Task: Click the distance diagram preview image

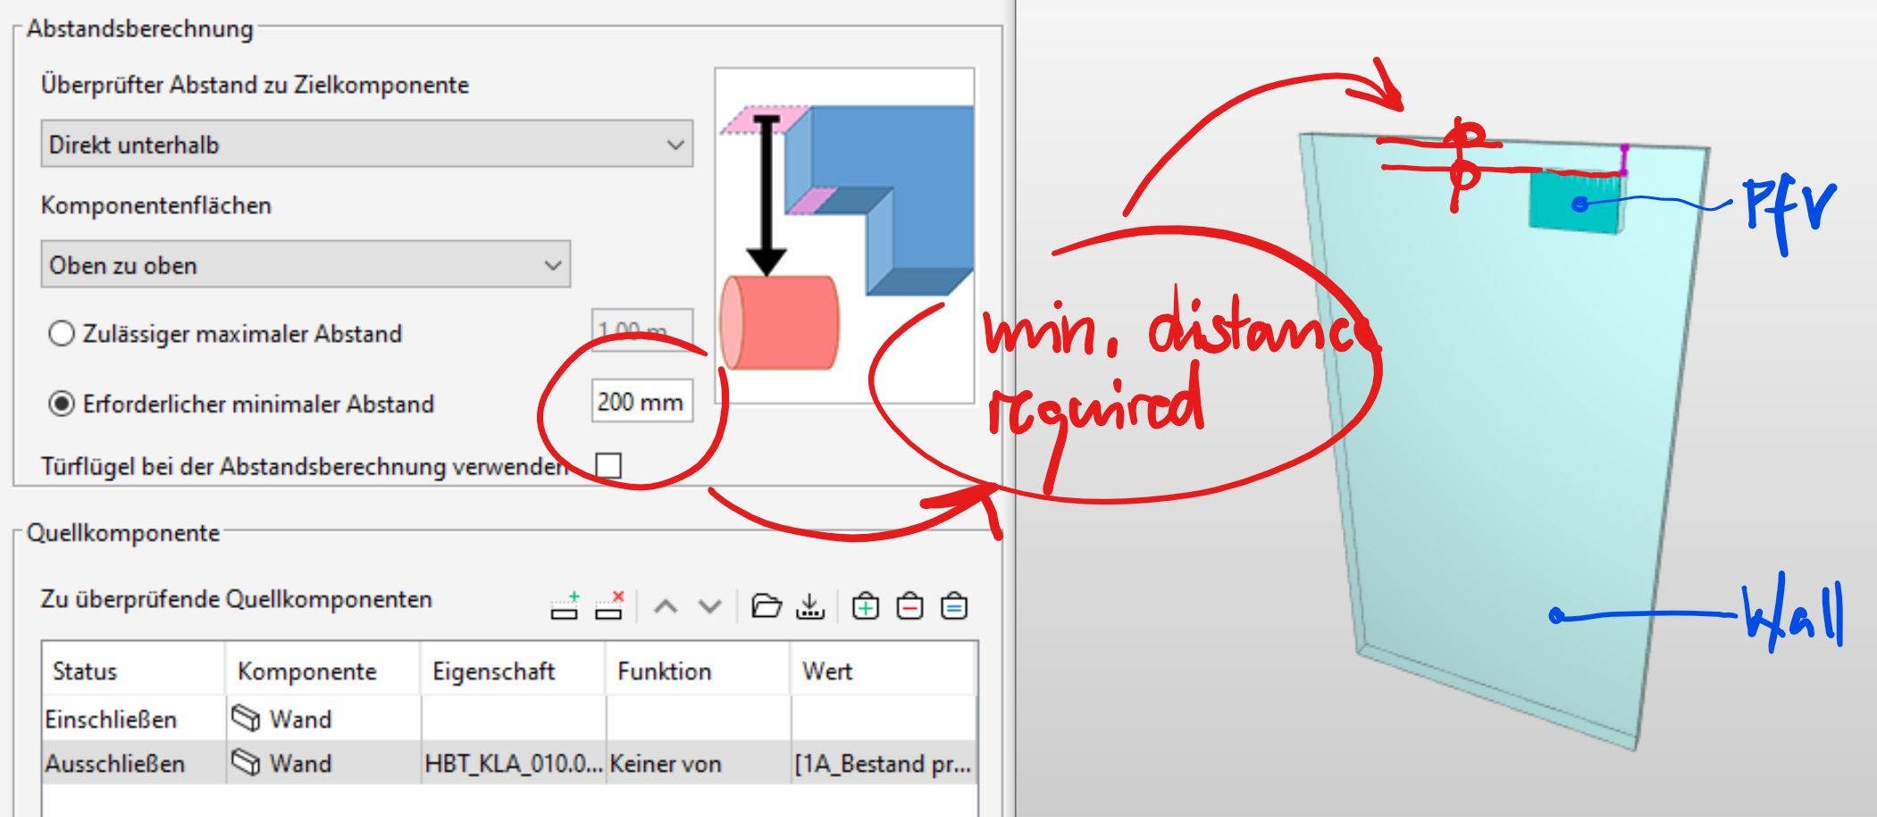Action: (x=844, y=236)
